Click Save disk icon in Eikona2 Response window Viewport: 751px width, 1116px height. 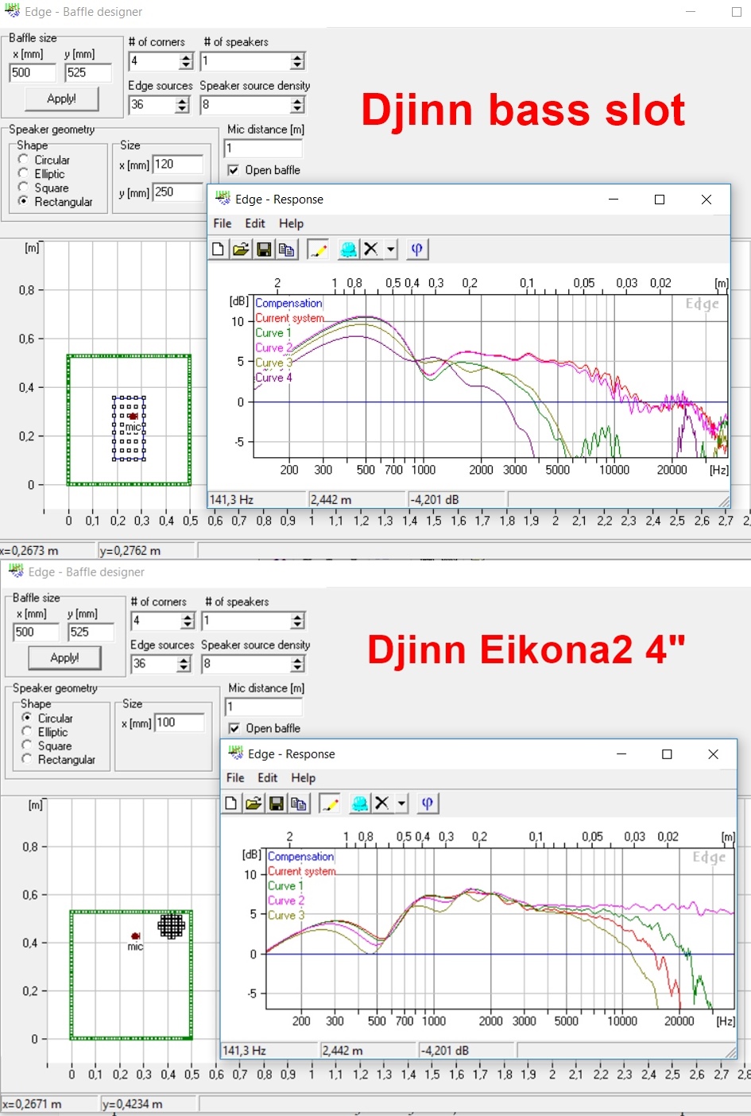[276, 804]
